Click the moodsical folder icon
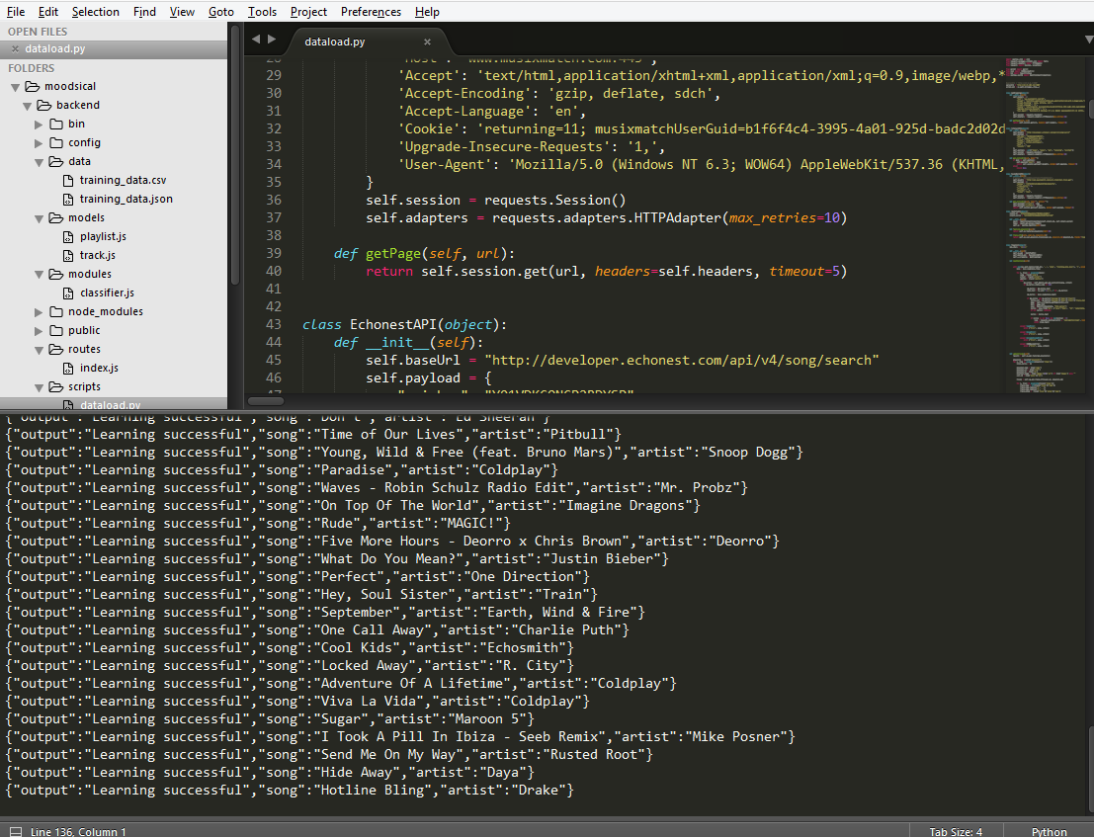The image size is (1094, 837). 32,87
